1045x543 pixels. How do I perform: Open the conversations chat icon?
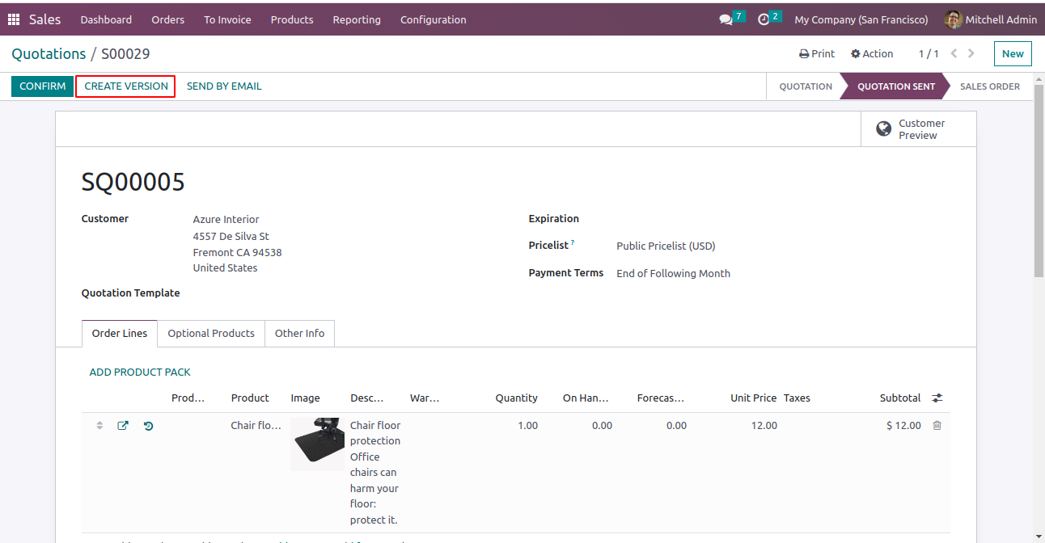[x=726, y=19]
